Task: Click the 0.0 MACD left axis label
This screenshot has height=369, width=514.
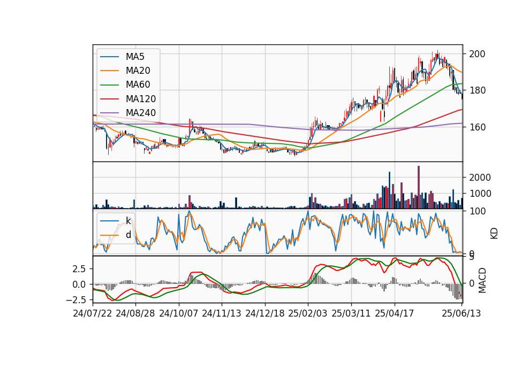Action: (79, 284)
